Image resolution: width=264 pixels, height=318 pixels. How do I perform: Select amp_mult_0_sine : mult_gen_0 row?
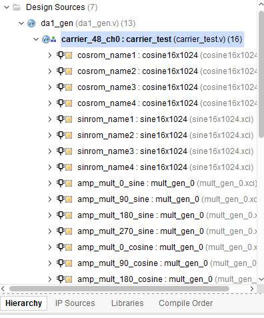(167, 183)
